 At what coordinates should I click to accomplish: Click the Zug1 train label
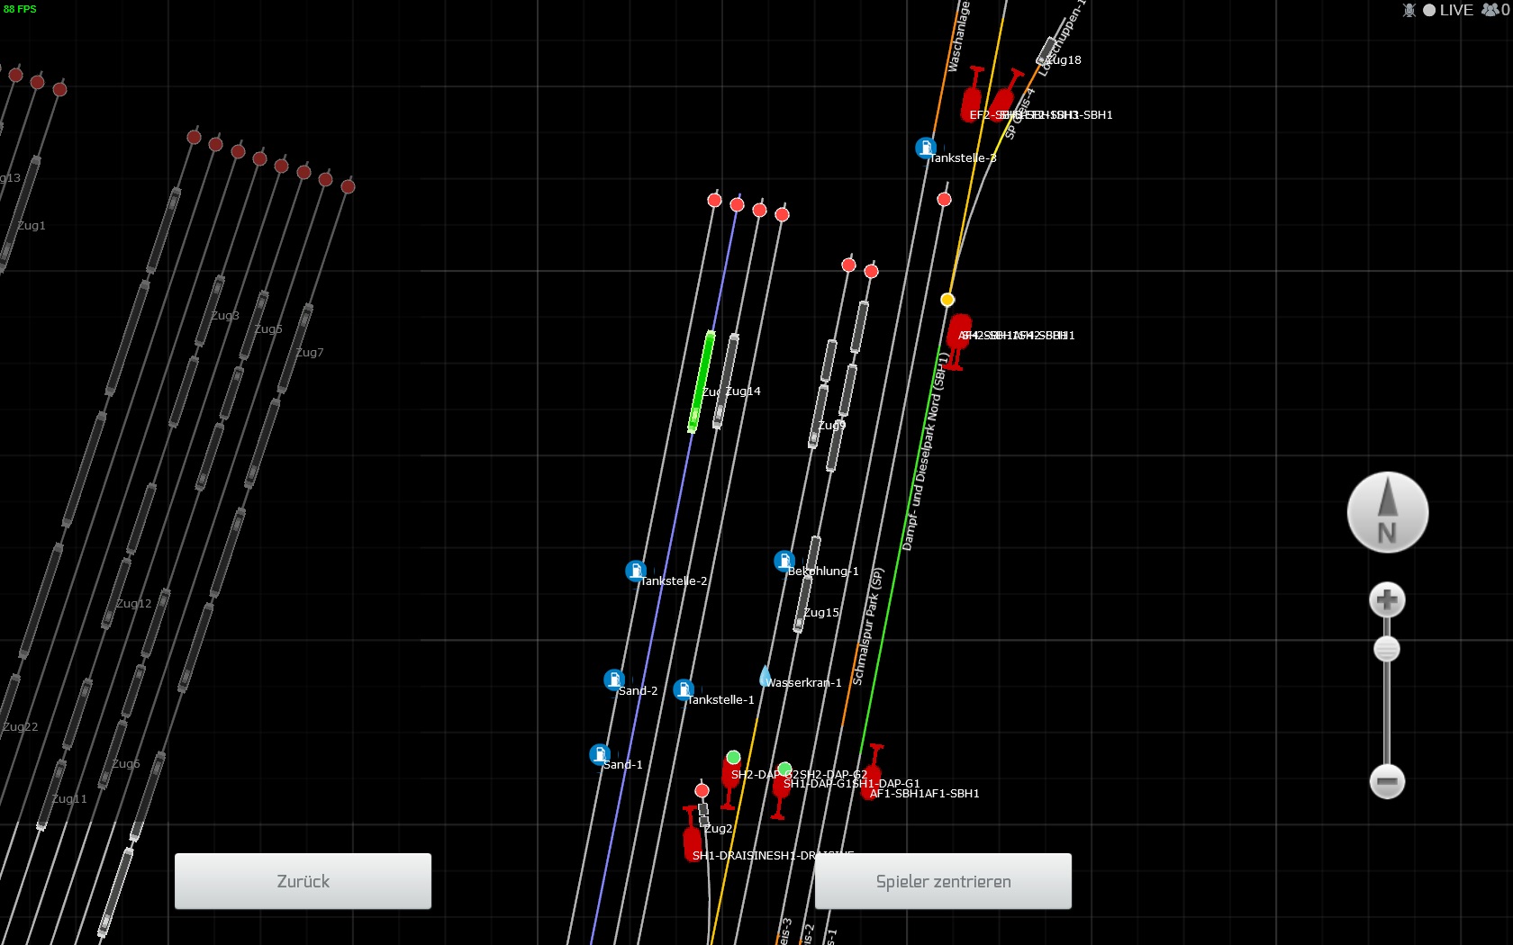click(32, 225)
